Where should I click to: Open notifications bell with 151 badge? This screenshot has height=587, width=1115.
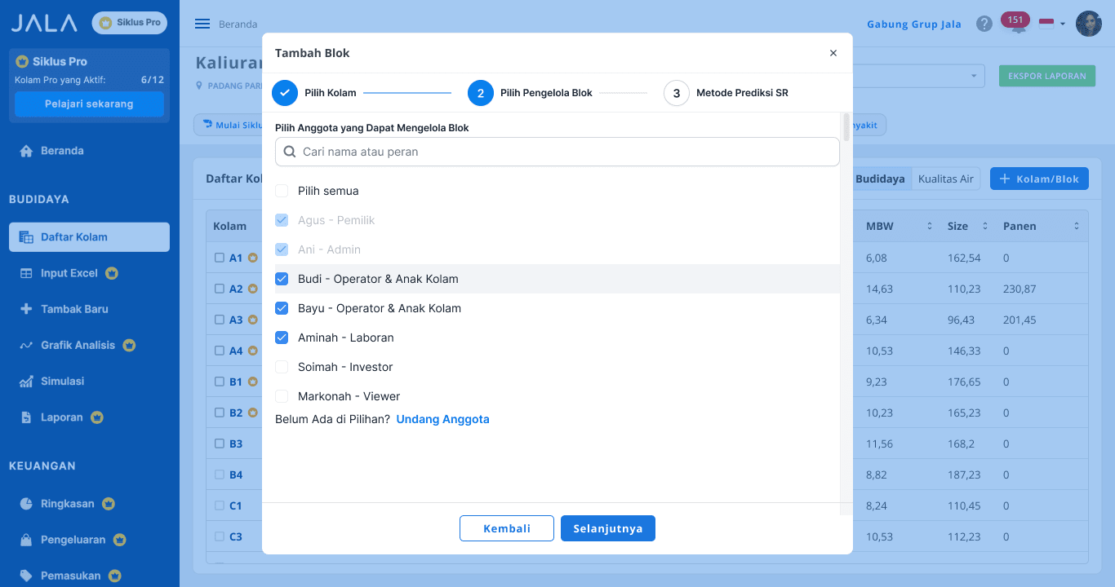click(x=1016, y=24)
